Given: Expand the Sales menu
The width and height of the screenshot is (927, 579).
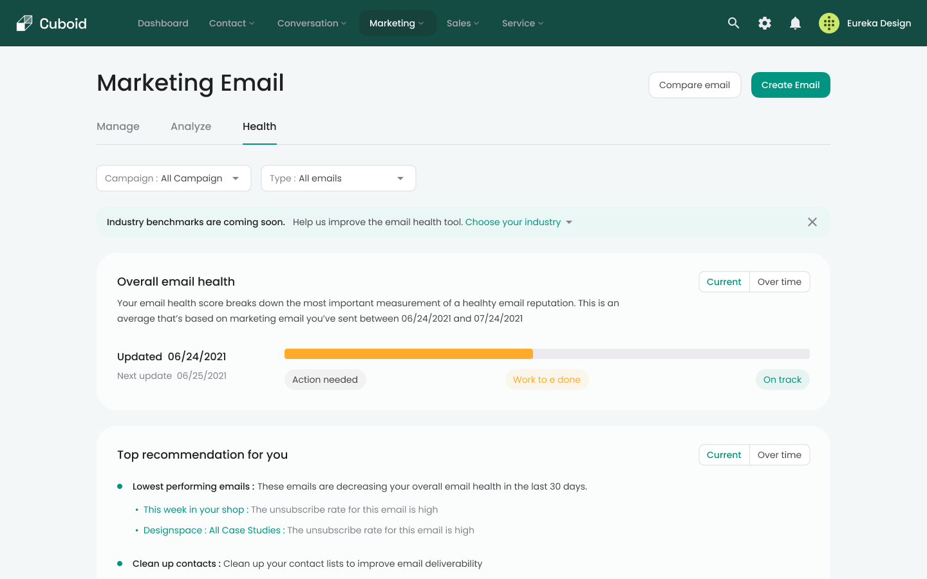Looking at the screenshot, I should point(462,23).
